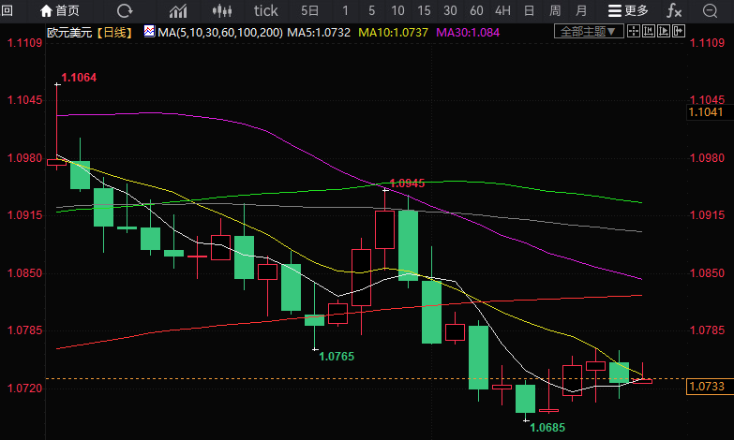Click the MA(5,10,30,60,100,200) indicator label
This screenshot has height=440, width=734.
click(220, 32)
